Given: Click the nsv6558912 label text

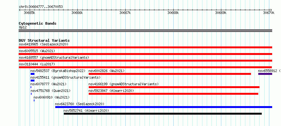Looking at the screenshot, I should tap(267, 71).
